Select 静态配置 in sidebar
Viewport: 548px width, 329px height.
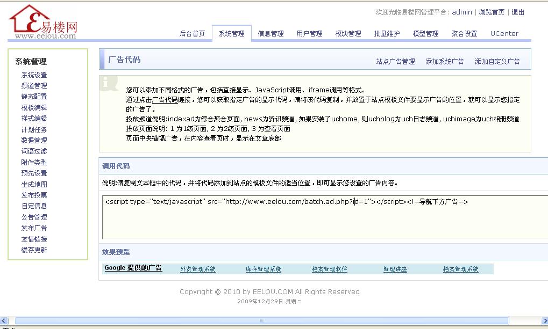click(x=34, y=96)
